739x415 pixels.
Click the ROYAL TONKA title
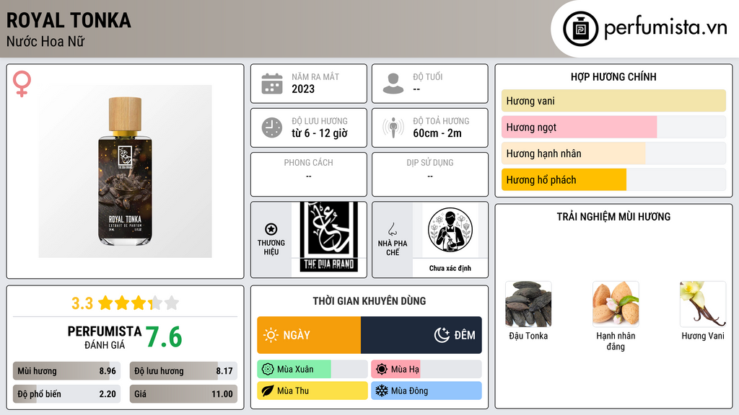(x=69, y=20)
